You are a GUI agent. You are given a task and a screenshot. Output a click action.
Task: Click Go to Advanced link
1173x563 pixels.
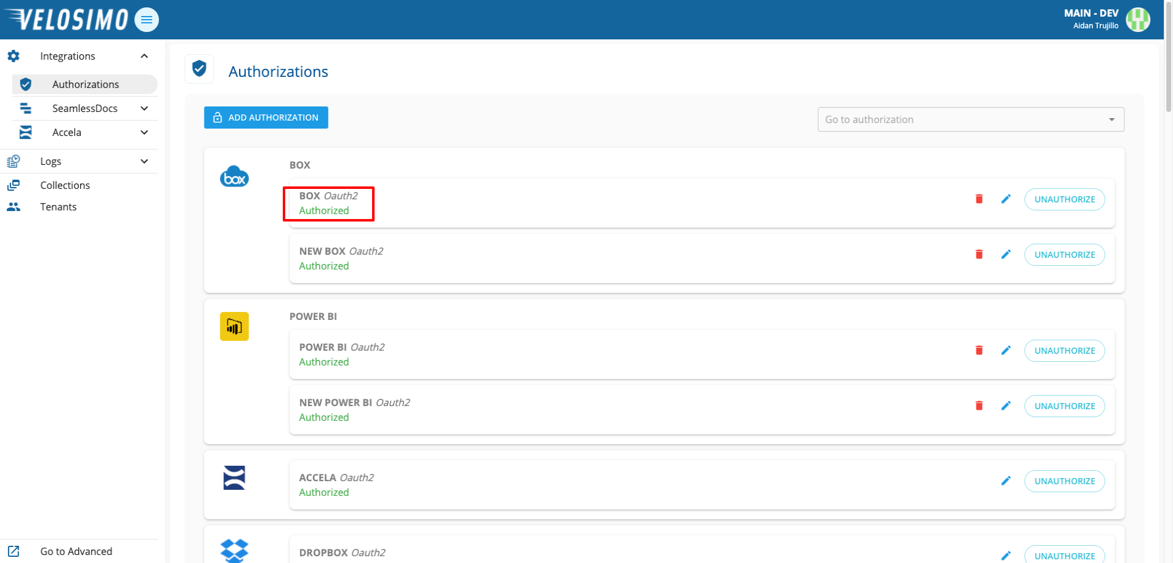76,551
